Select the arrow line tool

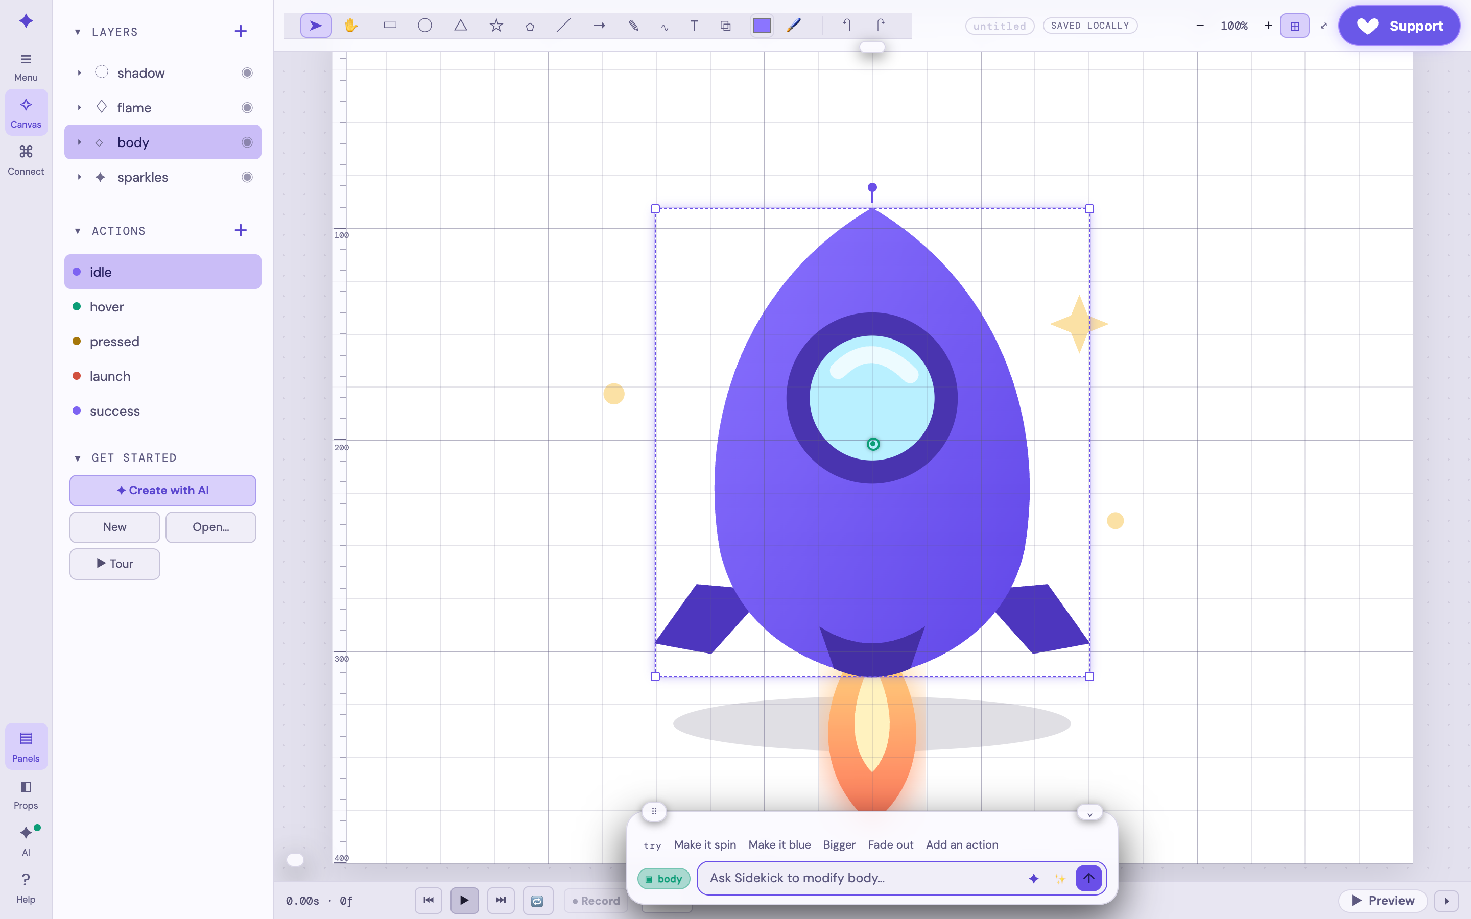(599, 26)
